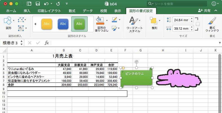Collapse the ribbon with the chevron
Image resolution: width=222 pixels, height=113 pixels.
coord(216,11)
